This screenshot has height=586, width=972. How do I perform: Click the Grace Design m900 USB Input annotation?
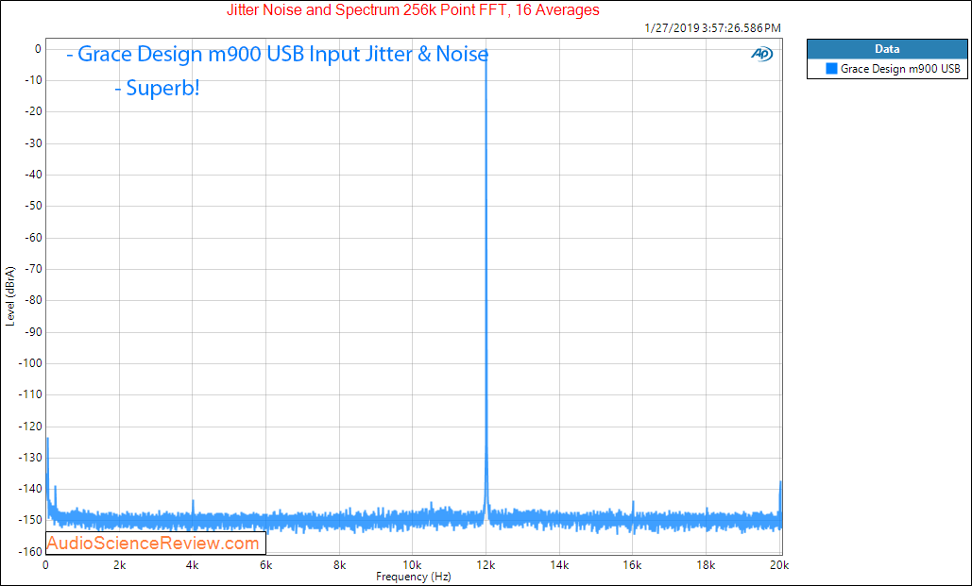tap(277, 54)
